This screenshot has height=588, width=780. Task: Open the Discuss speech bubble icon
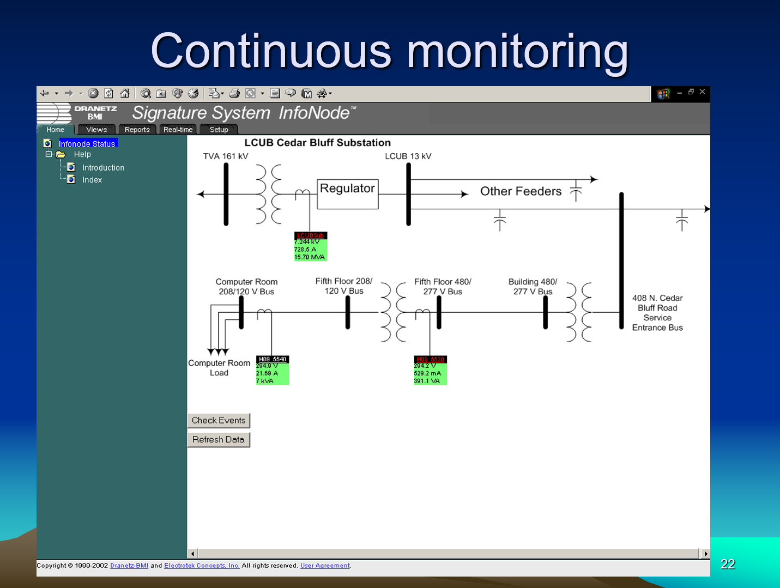tap(291, 94)
